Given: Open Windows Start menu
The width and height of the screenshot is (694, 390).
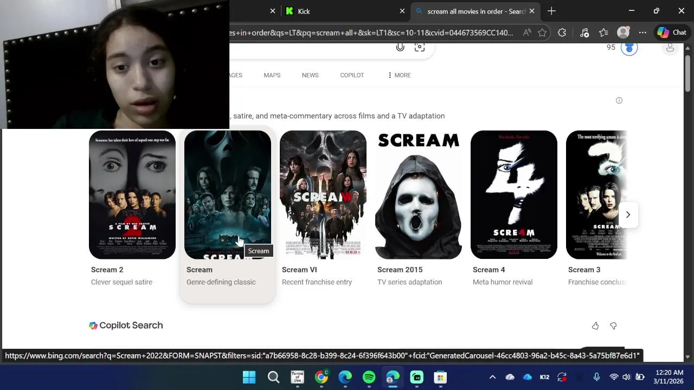Looking at the screenshot, I should pos(249,377).
